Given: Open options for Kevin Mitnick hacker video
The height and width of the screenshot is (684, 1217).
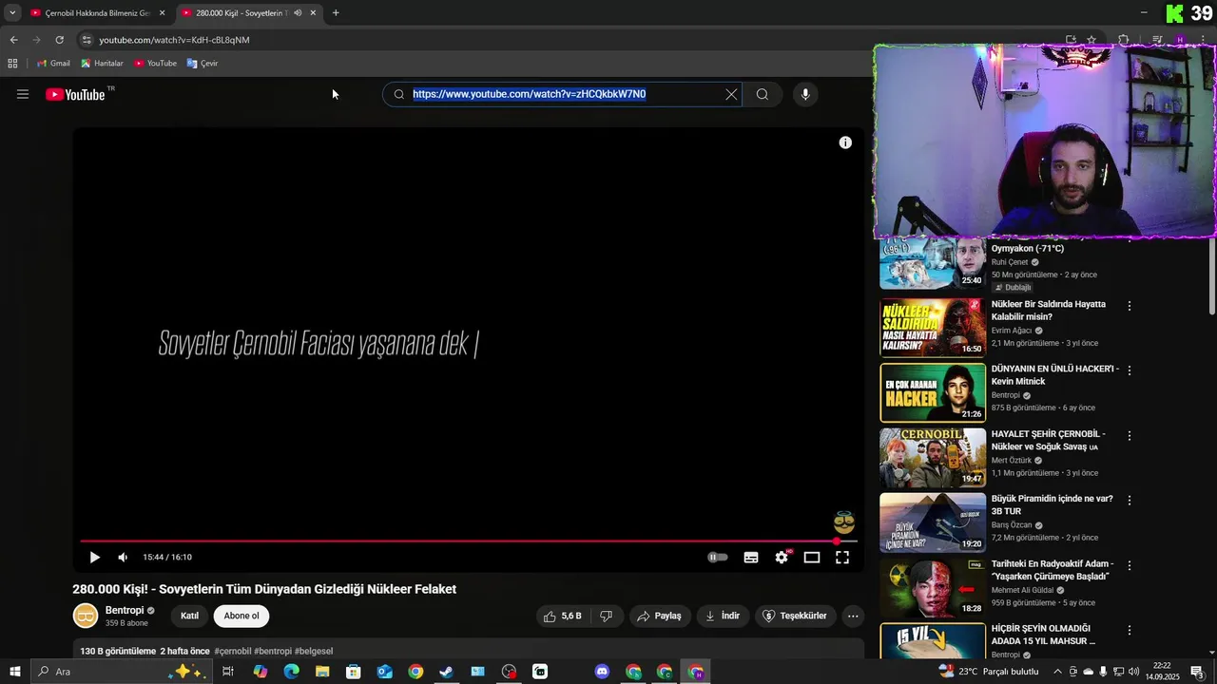Looking at the screenshot, I should [x=1130, y=370].
